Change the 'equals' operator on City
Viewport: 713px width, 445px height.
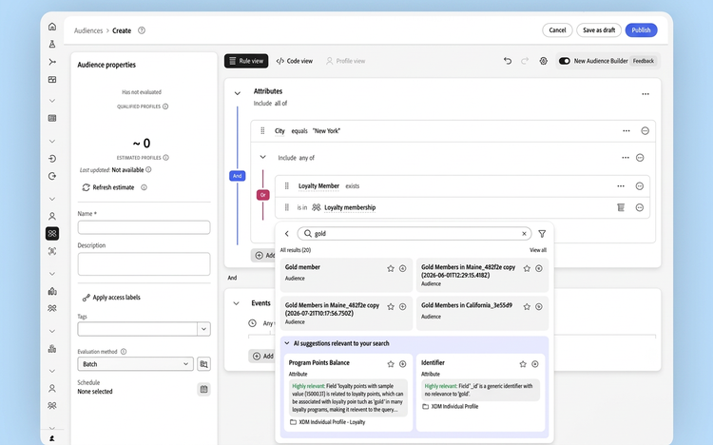(x=299, y=131)
